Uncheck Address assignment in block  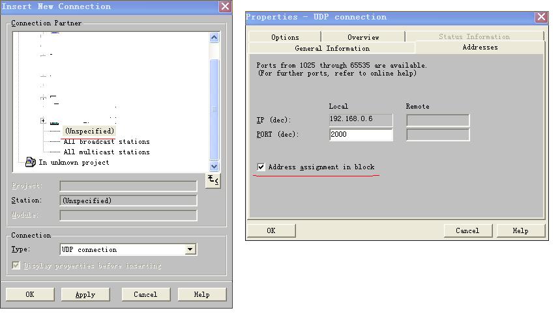point(261,167)
